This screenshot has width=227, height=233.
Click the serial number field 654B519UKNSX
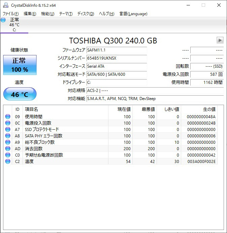pos(117,58)
